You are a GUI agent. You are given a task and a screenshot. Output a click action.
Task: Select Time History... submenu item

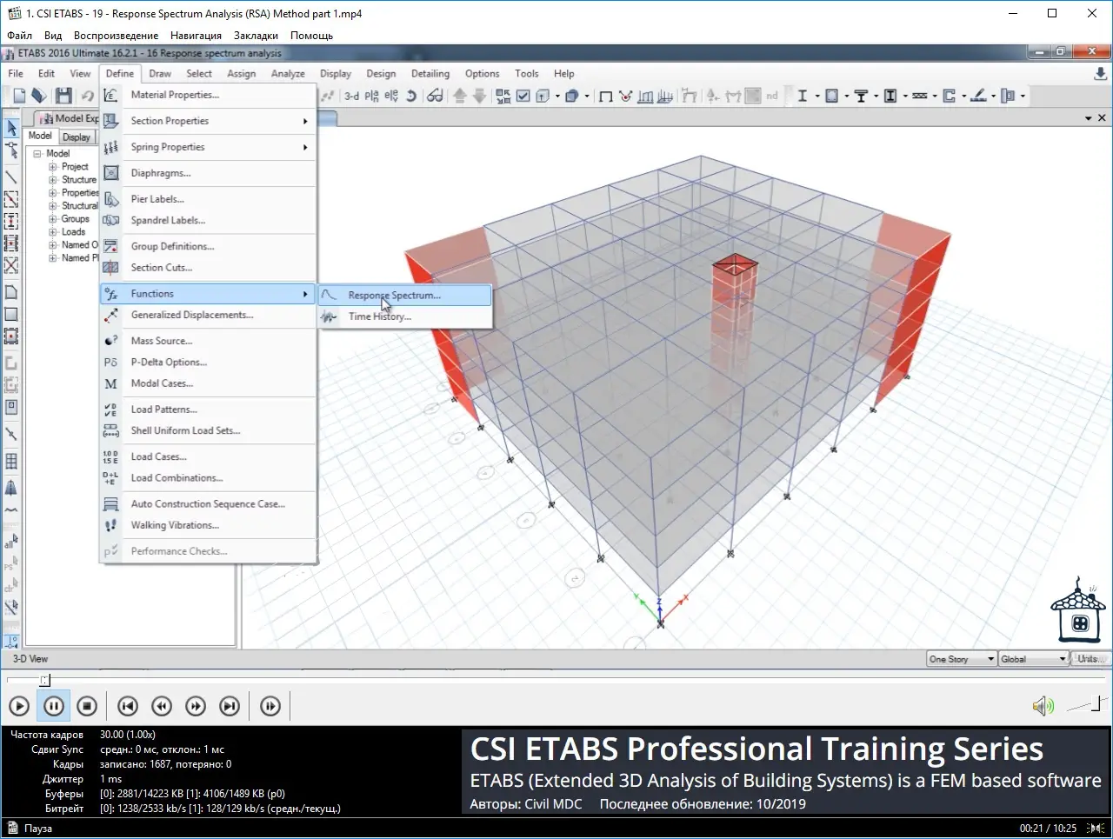click(x=405, y=316)
